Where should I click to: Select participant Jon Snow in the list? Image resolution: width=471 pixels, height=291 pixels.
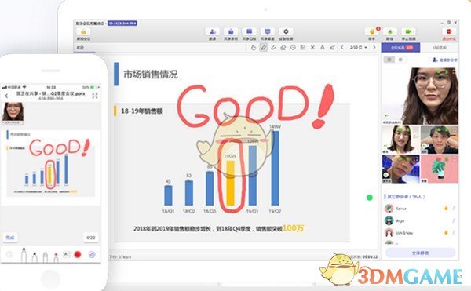[x=420, y=232]
